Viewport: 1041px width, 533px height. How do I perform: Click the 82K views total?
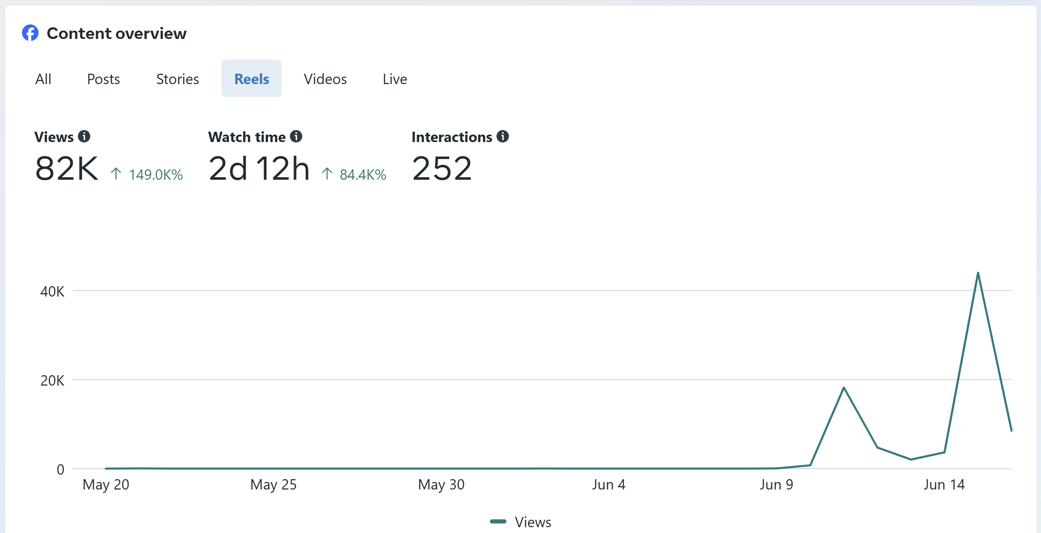point(67,169)
